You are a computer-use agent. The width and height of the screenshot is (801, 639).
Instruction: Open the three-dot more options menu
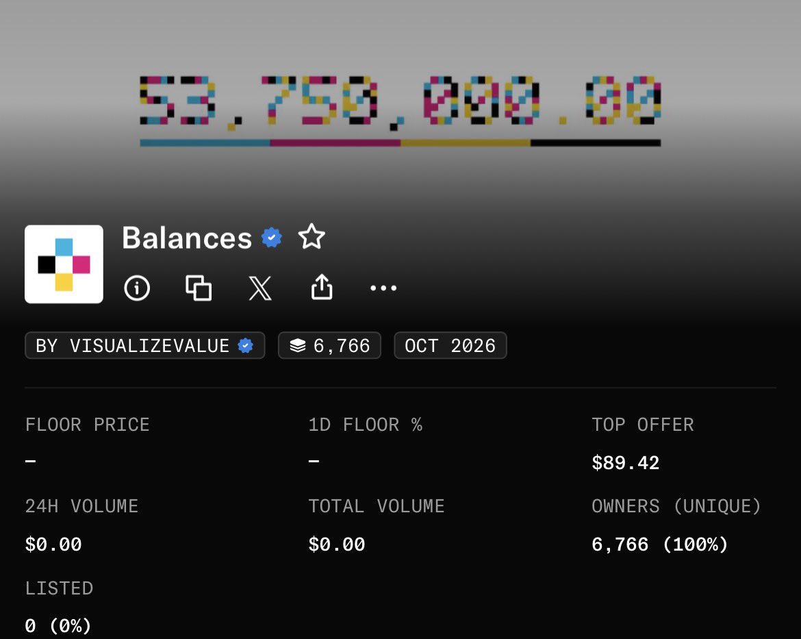pyautogui.click(x=383, y=288)
